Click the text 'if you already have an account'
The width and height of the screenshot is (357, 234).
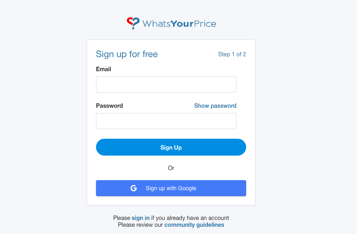190,218
